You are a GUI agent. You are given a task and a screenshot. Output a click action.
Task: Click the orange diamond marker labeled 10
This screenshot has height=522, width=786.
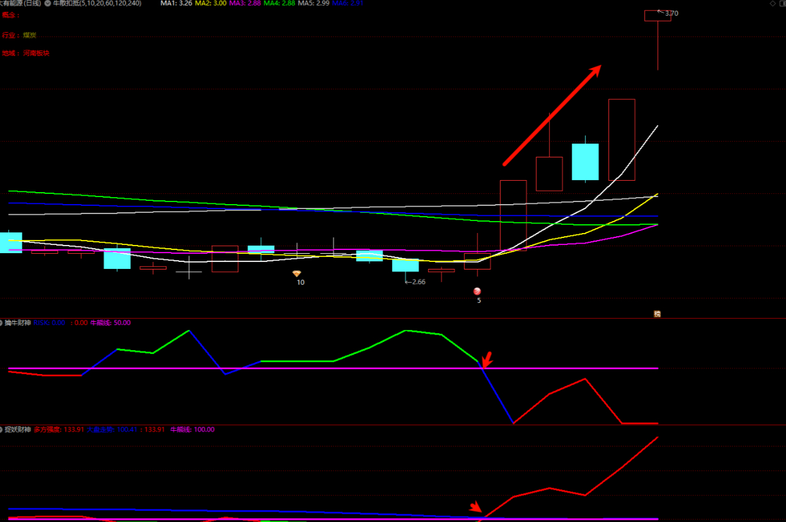(x=297, y=273)
